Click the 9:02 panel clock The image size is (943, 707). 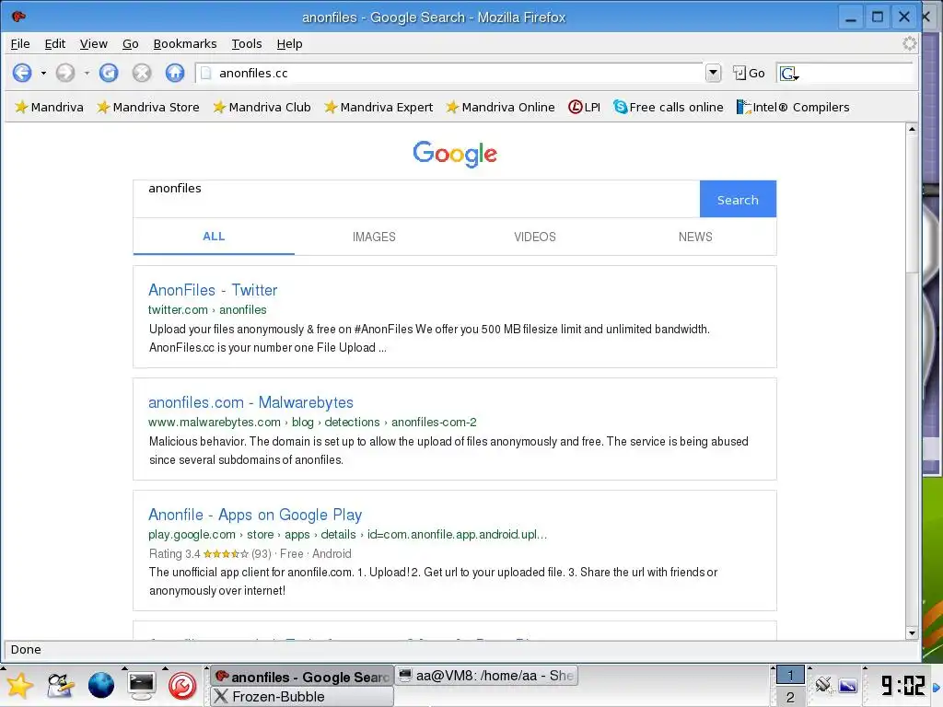point(902,685)
